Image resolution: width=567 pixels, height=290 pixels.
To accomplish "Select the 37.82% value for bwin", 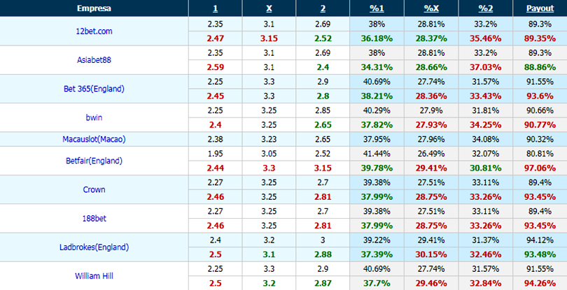I will 377,125.
